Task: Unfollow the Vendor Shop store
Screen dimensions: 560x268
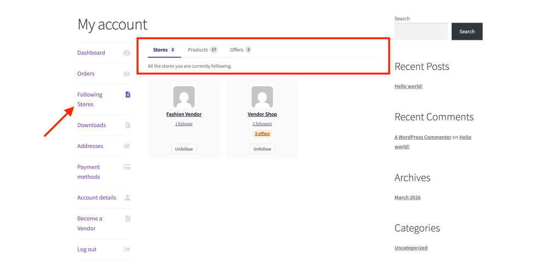Action: point(262,149)
